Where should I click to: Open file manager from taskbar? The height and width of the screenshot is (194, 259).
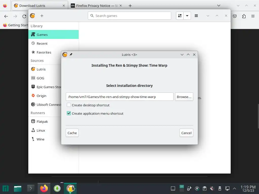18,188
